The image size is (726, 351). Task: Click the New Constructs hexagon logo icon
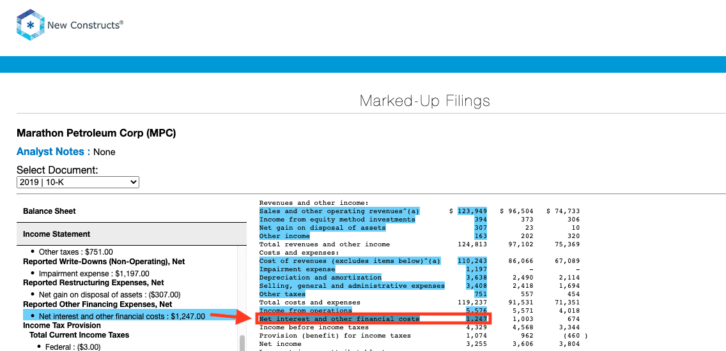coord(31,25)
